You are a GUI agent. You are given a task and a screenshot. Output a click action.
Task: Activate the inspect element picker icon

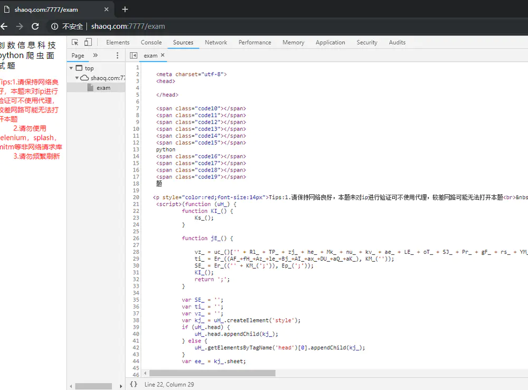coord(75,42)
